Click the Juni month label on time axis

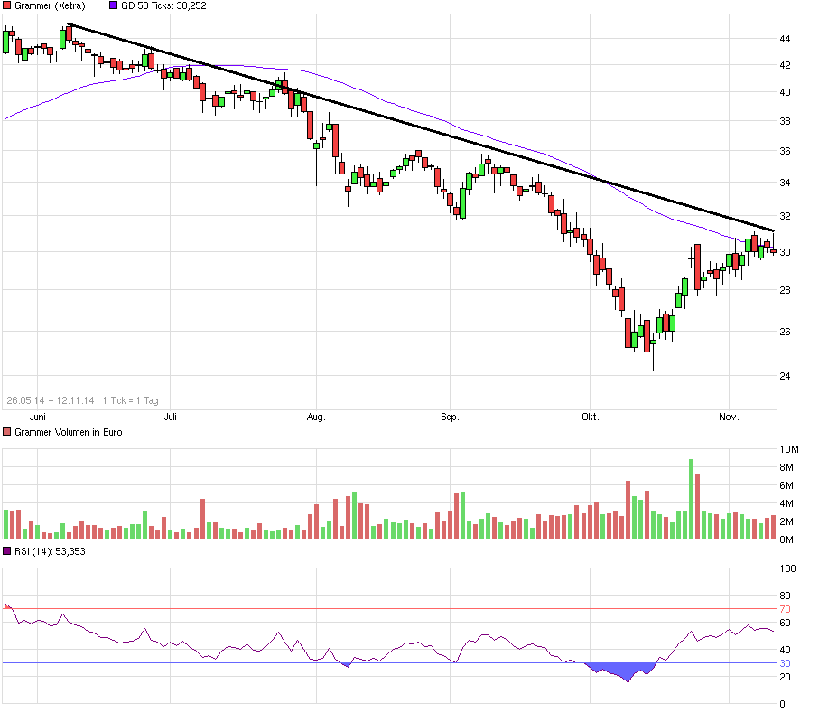(x=38, y=417)
